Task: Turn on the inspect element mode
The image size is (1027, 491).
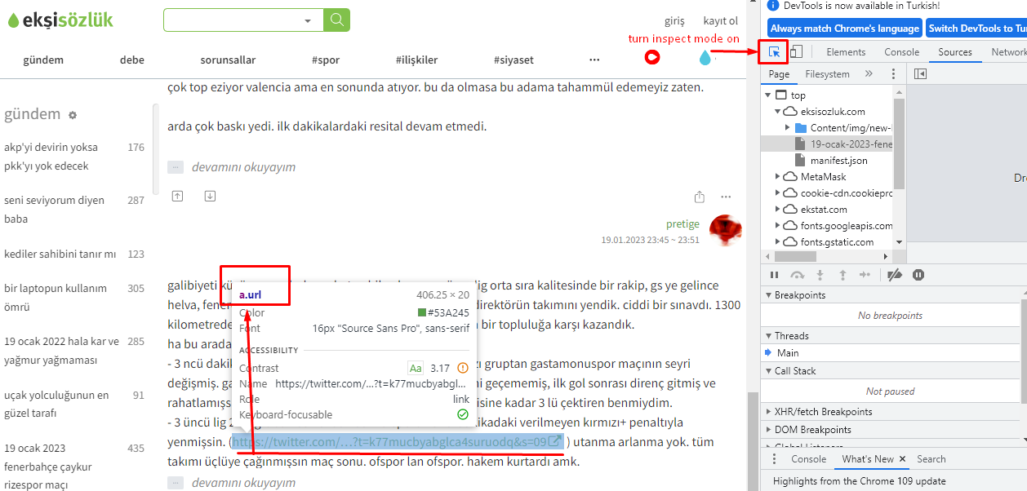Action: (x=774, y=52)
